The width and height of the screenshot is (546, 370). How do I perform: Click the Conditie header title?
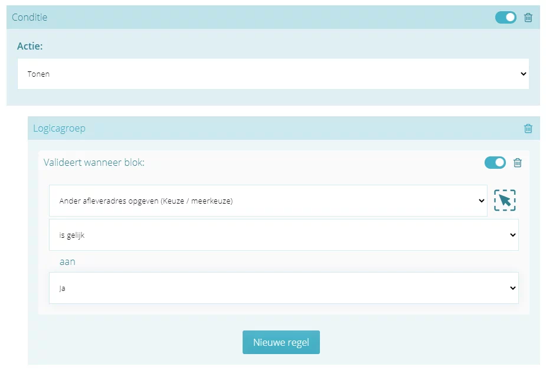pyautogui.click(x=30, y=17)
